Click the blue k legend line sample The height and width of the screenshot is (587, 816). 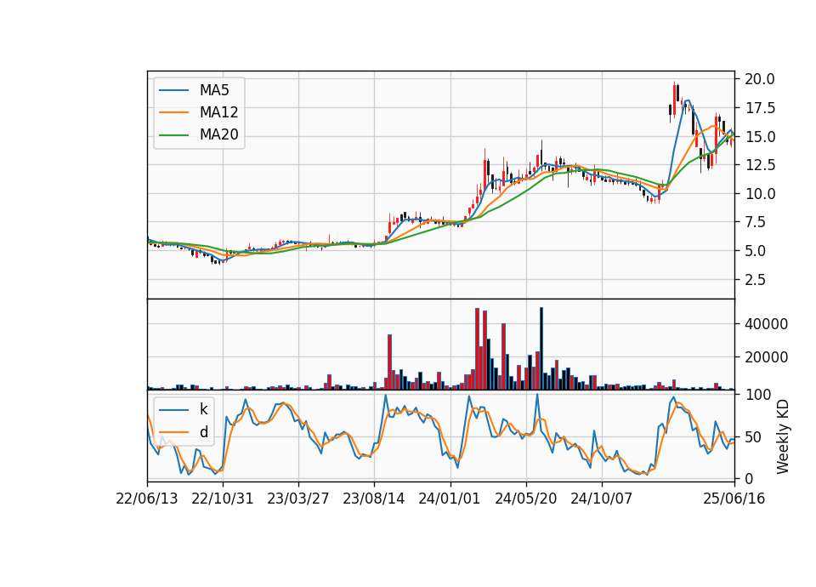click(x=173, y=410)
